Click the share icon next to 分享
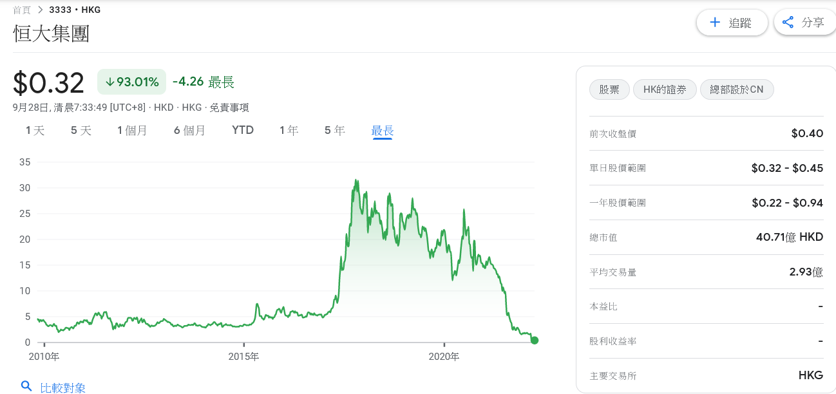 coord(788,23)
